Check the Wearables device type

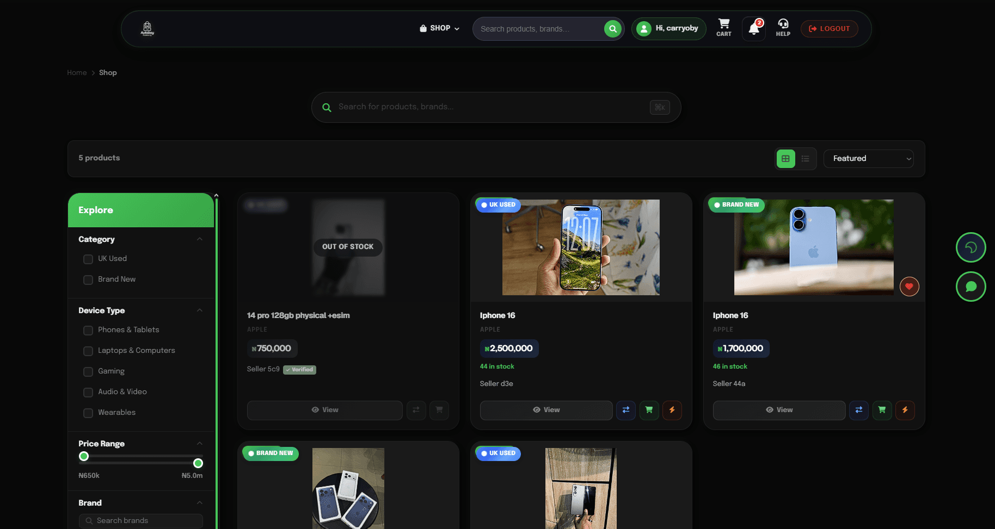coord(88,413)
